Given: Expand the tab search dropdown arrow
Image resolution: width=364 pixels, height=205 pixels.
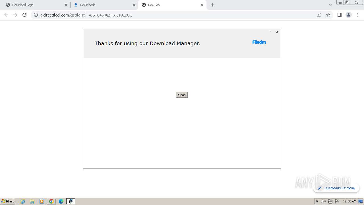Looking at the screenshot, I should pos(330,5).
